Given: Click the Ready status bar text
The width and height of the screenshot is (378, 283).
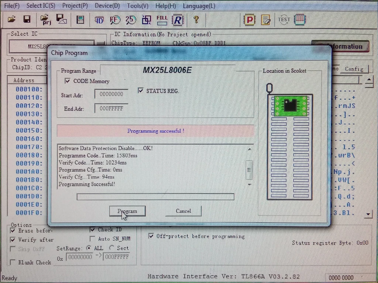Looking at the screenshot, I should point(9,278).
